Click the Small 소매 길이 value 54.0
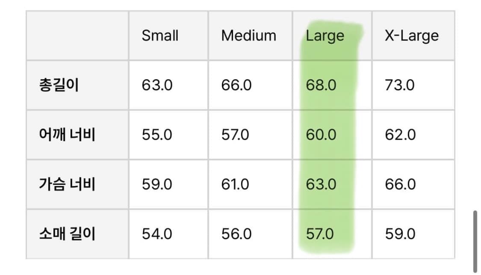This screenshot has height=275, width=481. click(x=157, y=234)
